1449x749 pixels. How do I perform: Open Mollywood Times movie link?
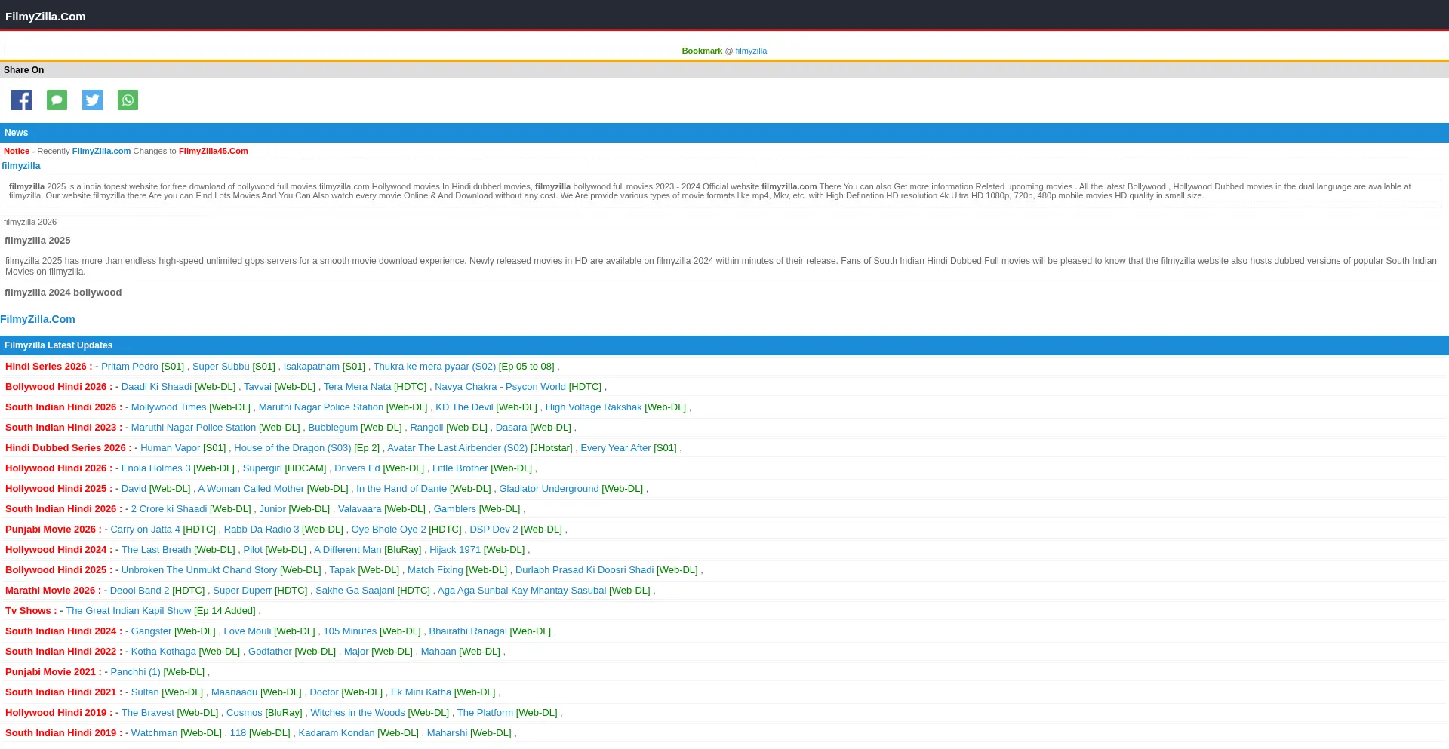pos(169,407)
